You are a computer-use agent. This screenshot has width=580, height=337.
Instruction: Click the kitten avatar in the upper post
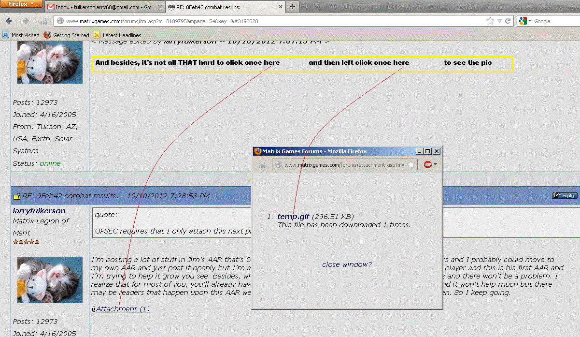(50, 62)
